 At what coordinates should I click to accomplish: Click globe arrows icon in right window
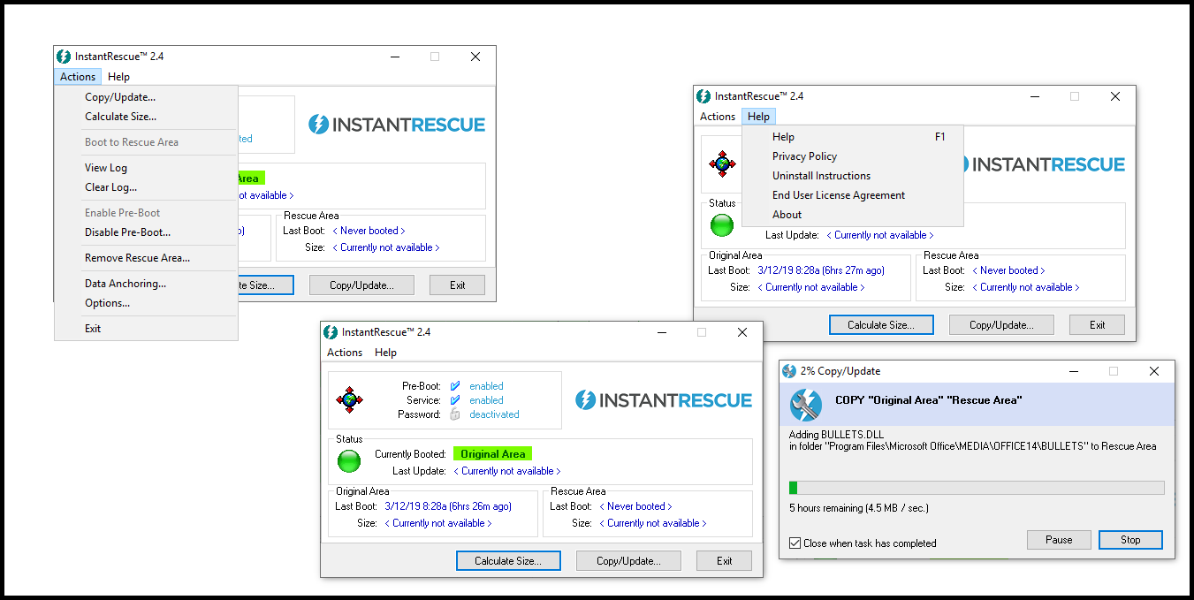point(723,163)
